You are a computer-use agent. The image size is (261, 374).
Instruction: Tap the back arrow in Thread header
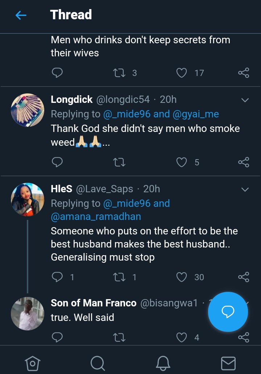coord(21,15)
